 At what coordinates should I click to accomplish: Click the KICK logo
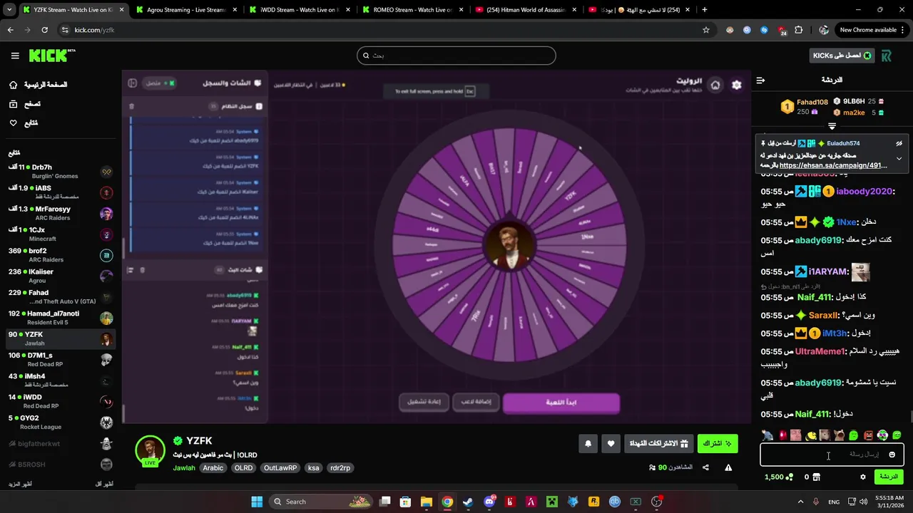(x=51, y=55)
